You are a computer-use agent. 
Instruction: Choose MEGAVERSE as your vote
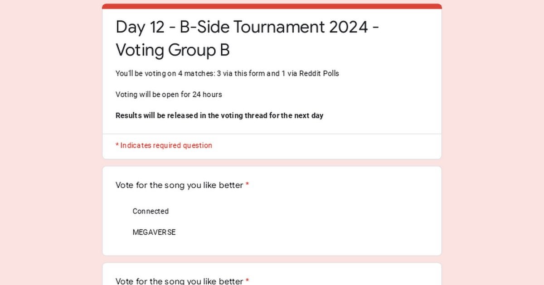(x=154, y=232)
